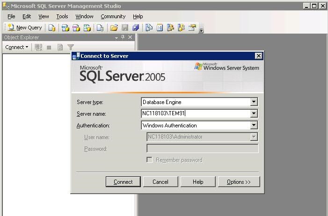This screenshot has width=328, height=216.
Task: Maximize the Management Studio window
Action: [x=314, y=6]
